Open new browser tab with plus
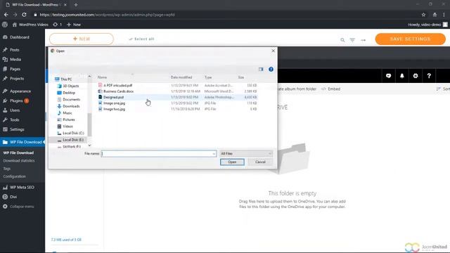450x253 pixels. (x=76, y=5)
